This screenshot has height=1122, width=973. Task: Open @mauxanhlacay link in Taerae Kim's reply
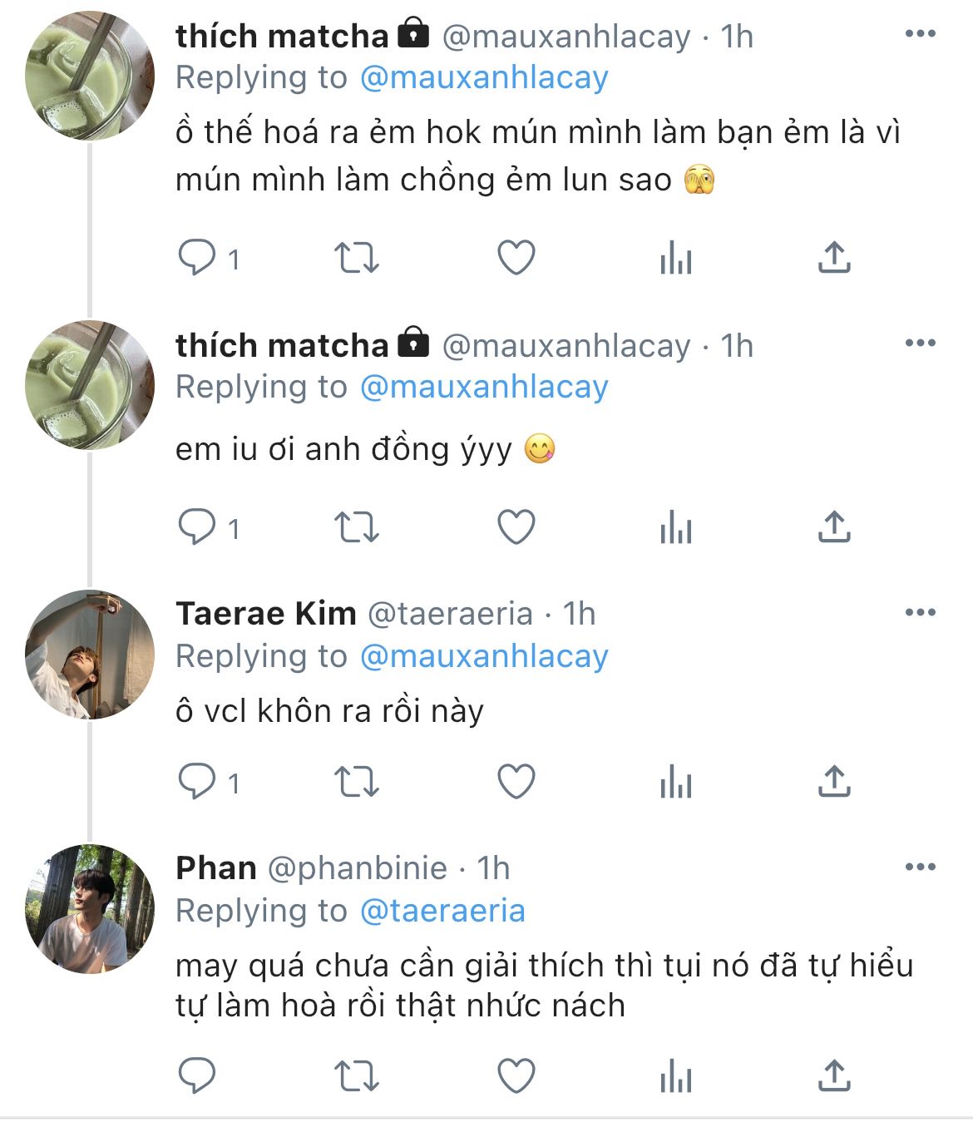[484, 656]
